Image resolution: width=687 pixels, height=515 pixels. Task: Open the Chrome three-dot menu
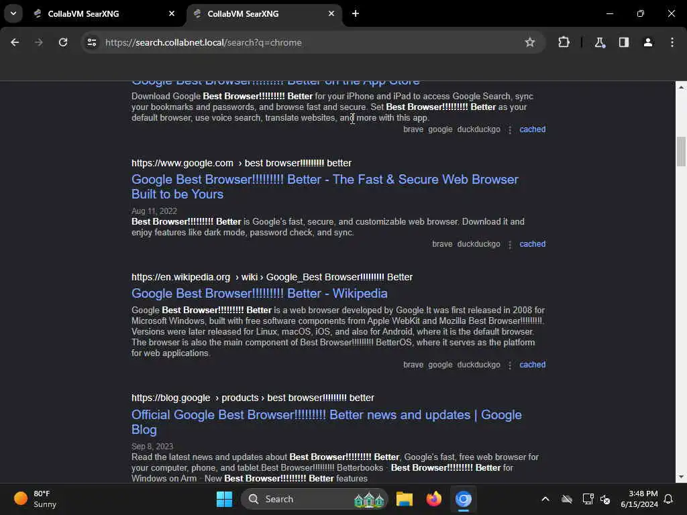[672, 42]
